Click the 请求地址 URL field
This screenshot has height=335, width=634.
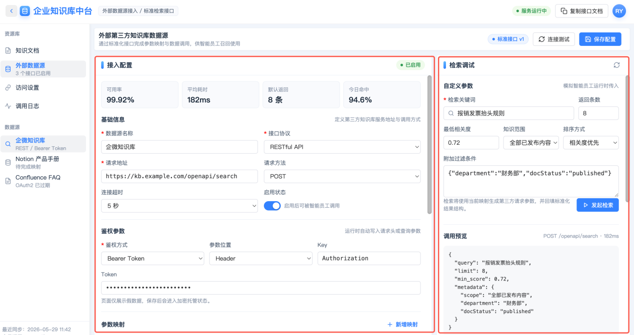click(179, 176)
